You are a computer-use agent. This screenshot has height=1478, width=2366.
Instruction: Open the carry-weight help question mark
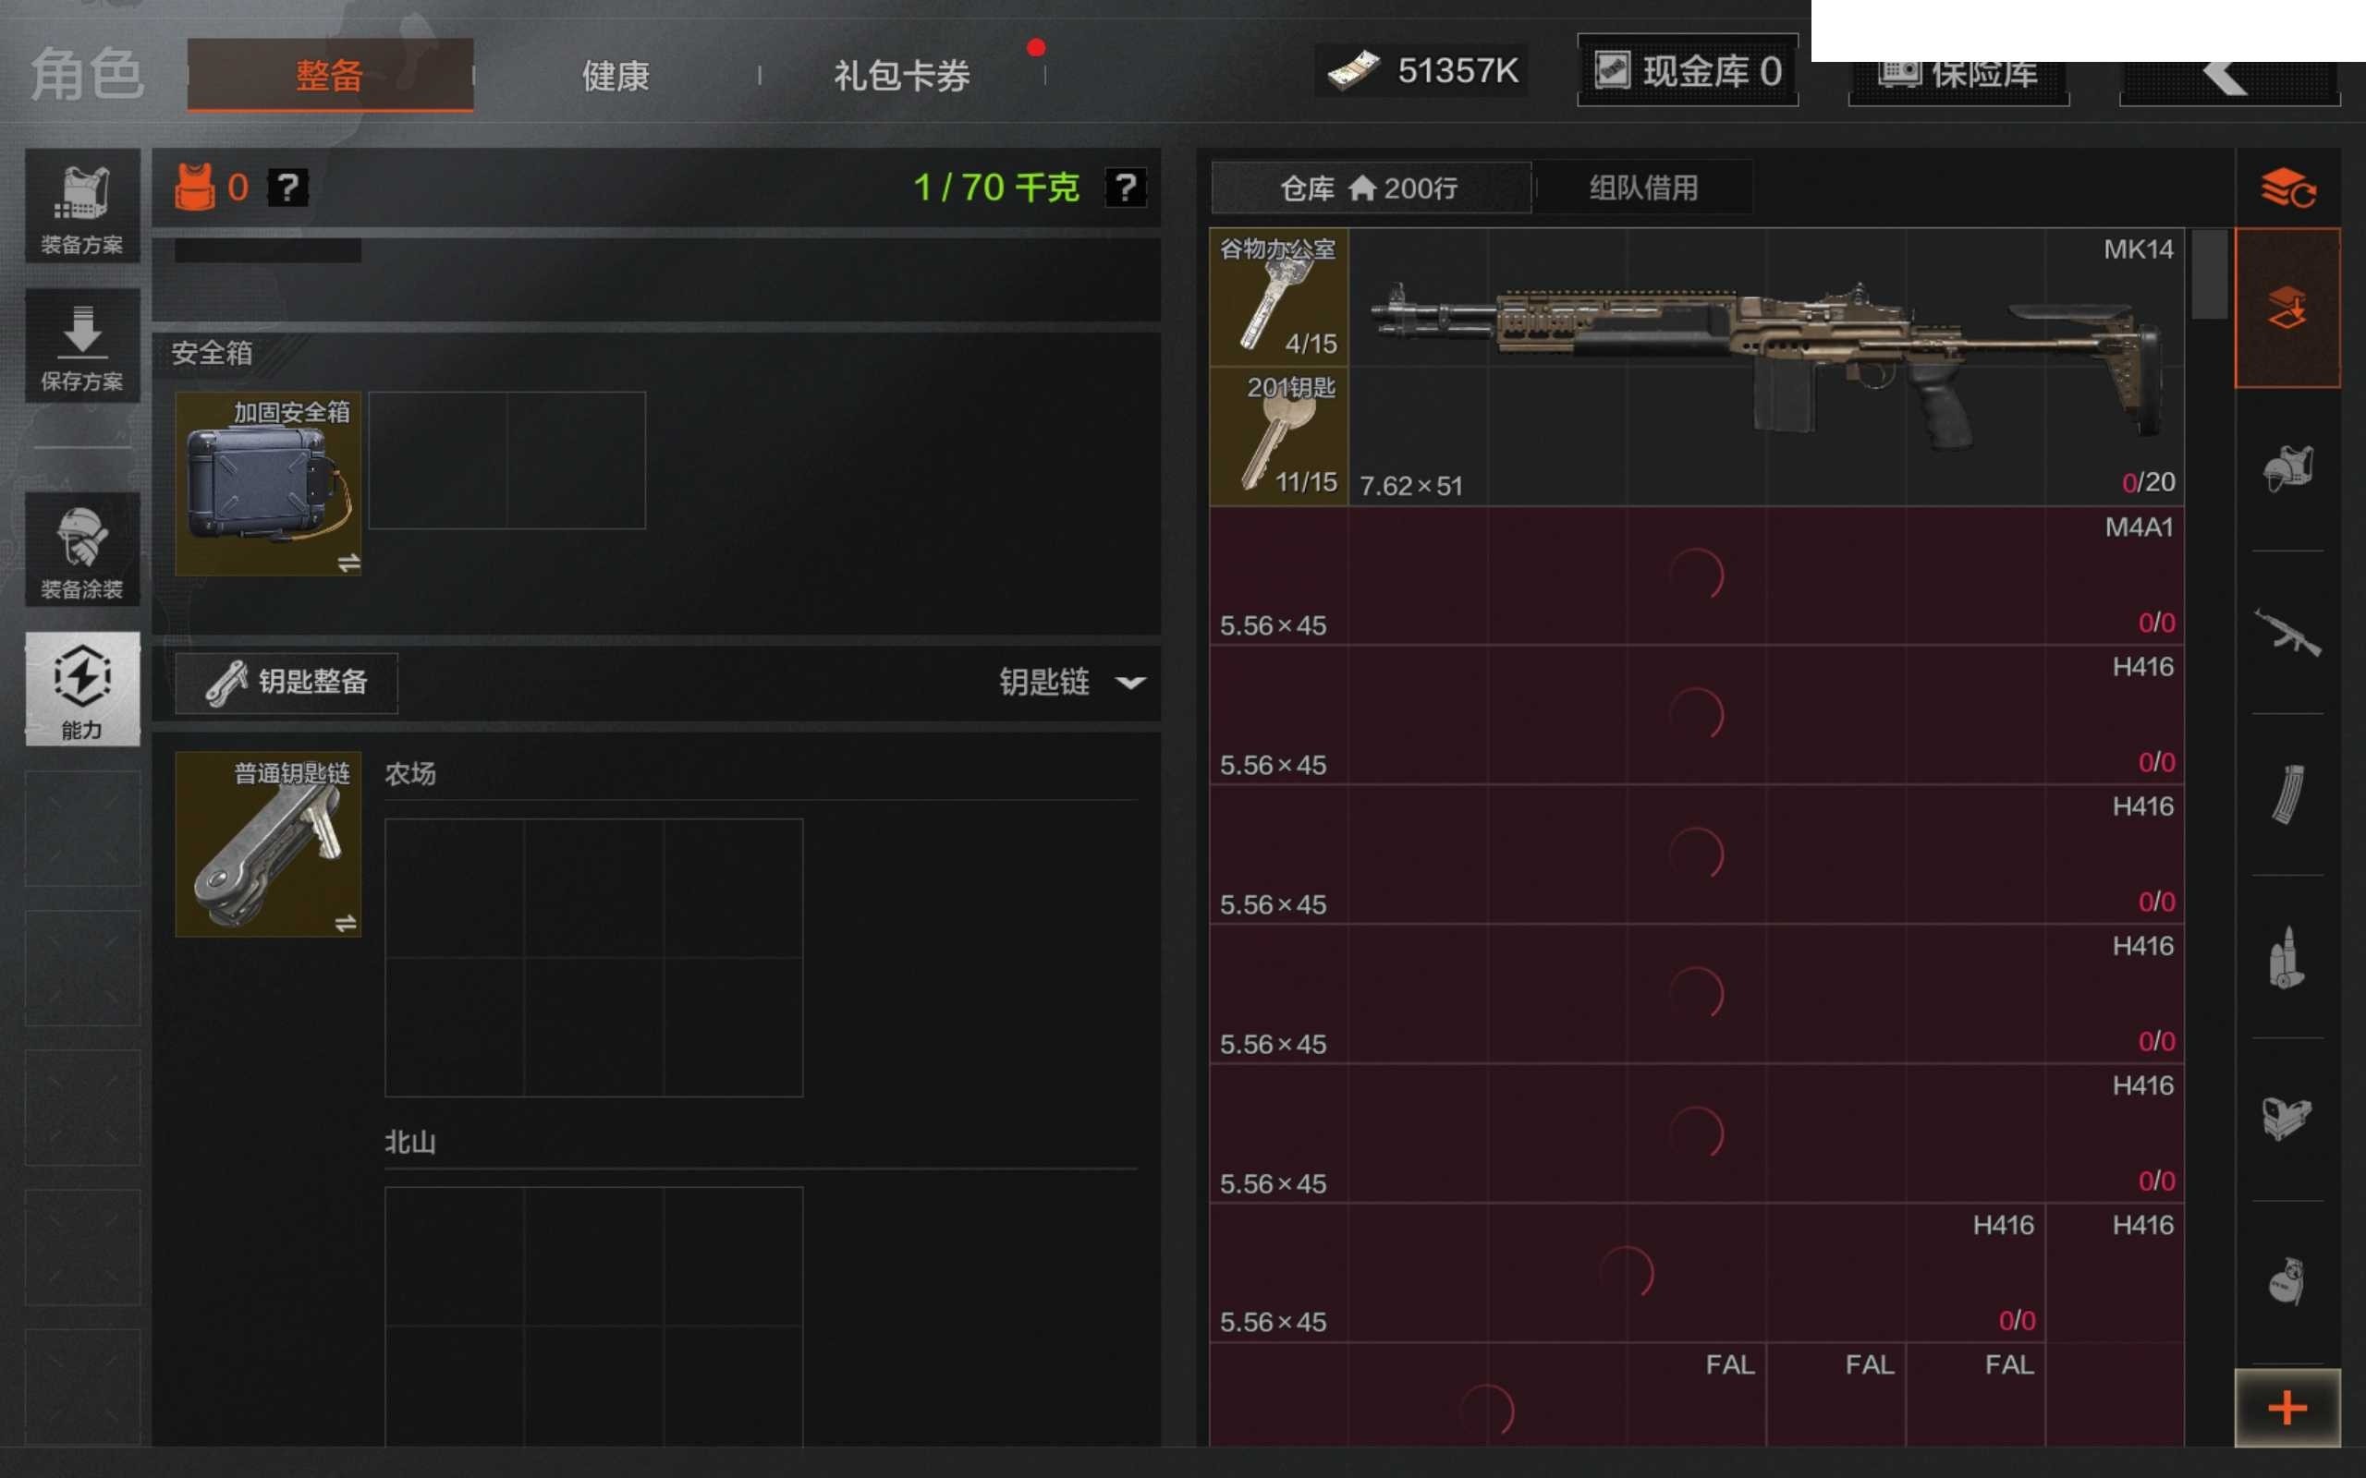[1126, 187]
